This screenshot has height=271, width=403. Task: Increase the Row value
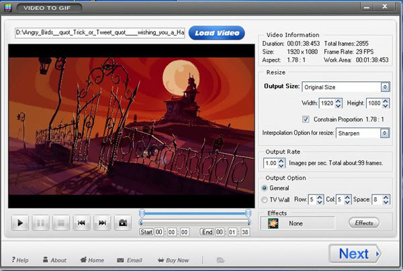click(320, 197)
